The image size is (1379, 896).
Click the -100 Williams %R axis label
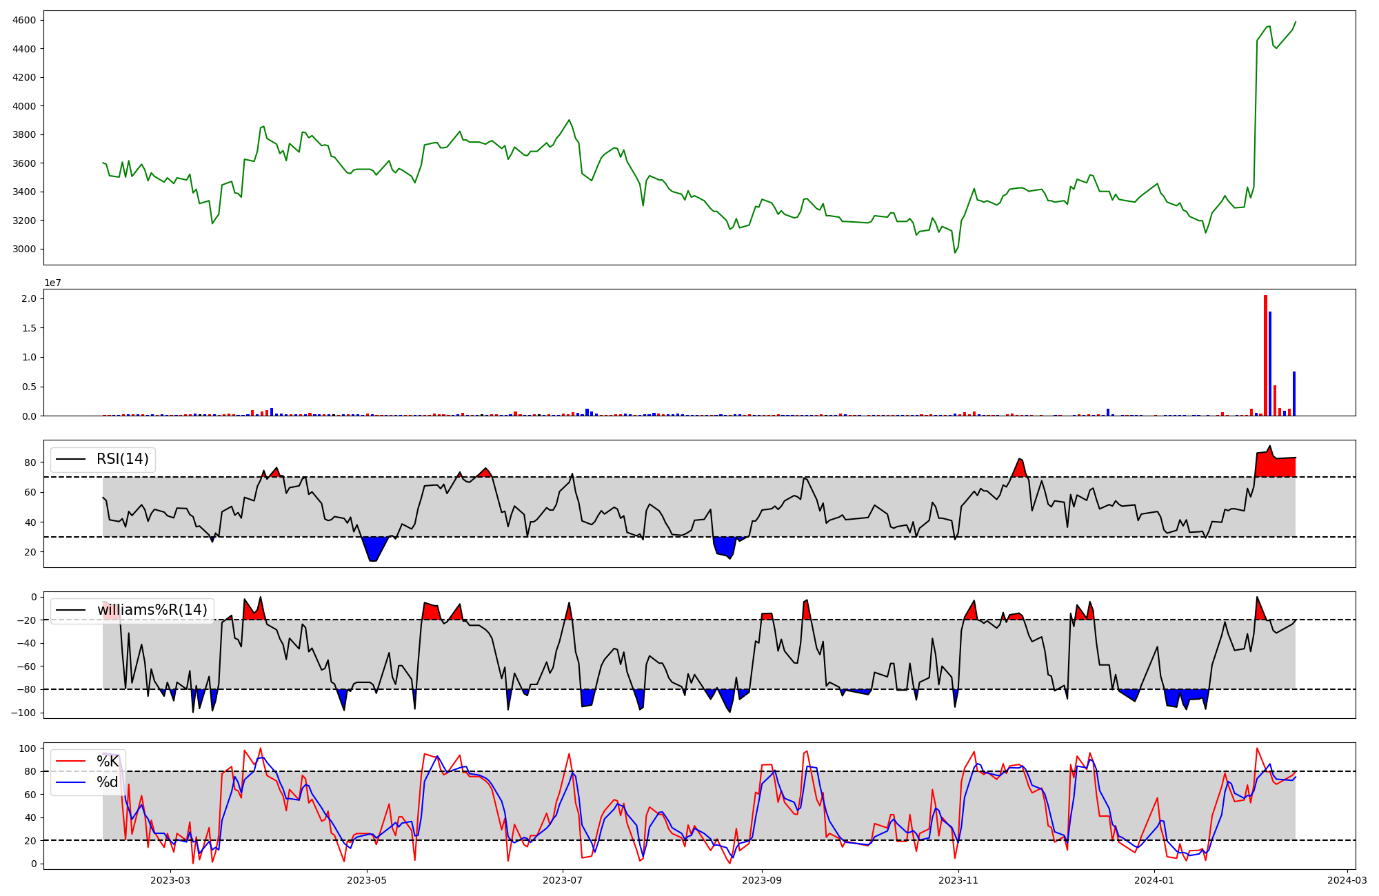(23, 713)
